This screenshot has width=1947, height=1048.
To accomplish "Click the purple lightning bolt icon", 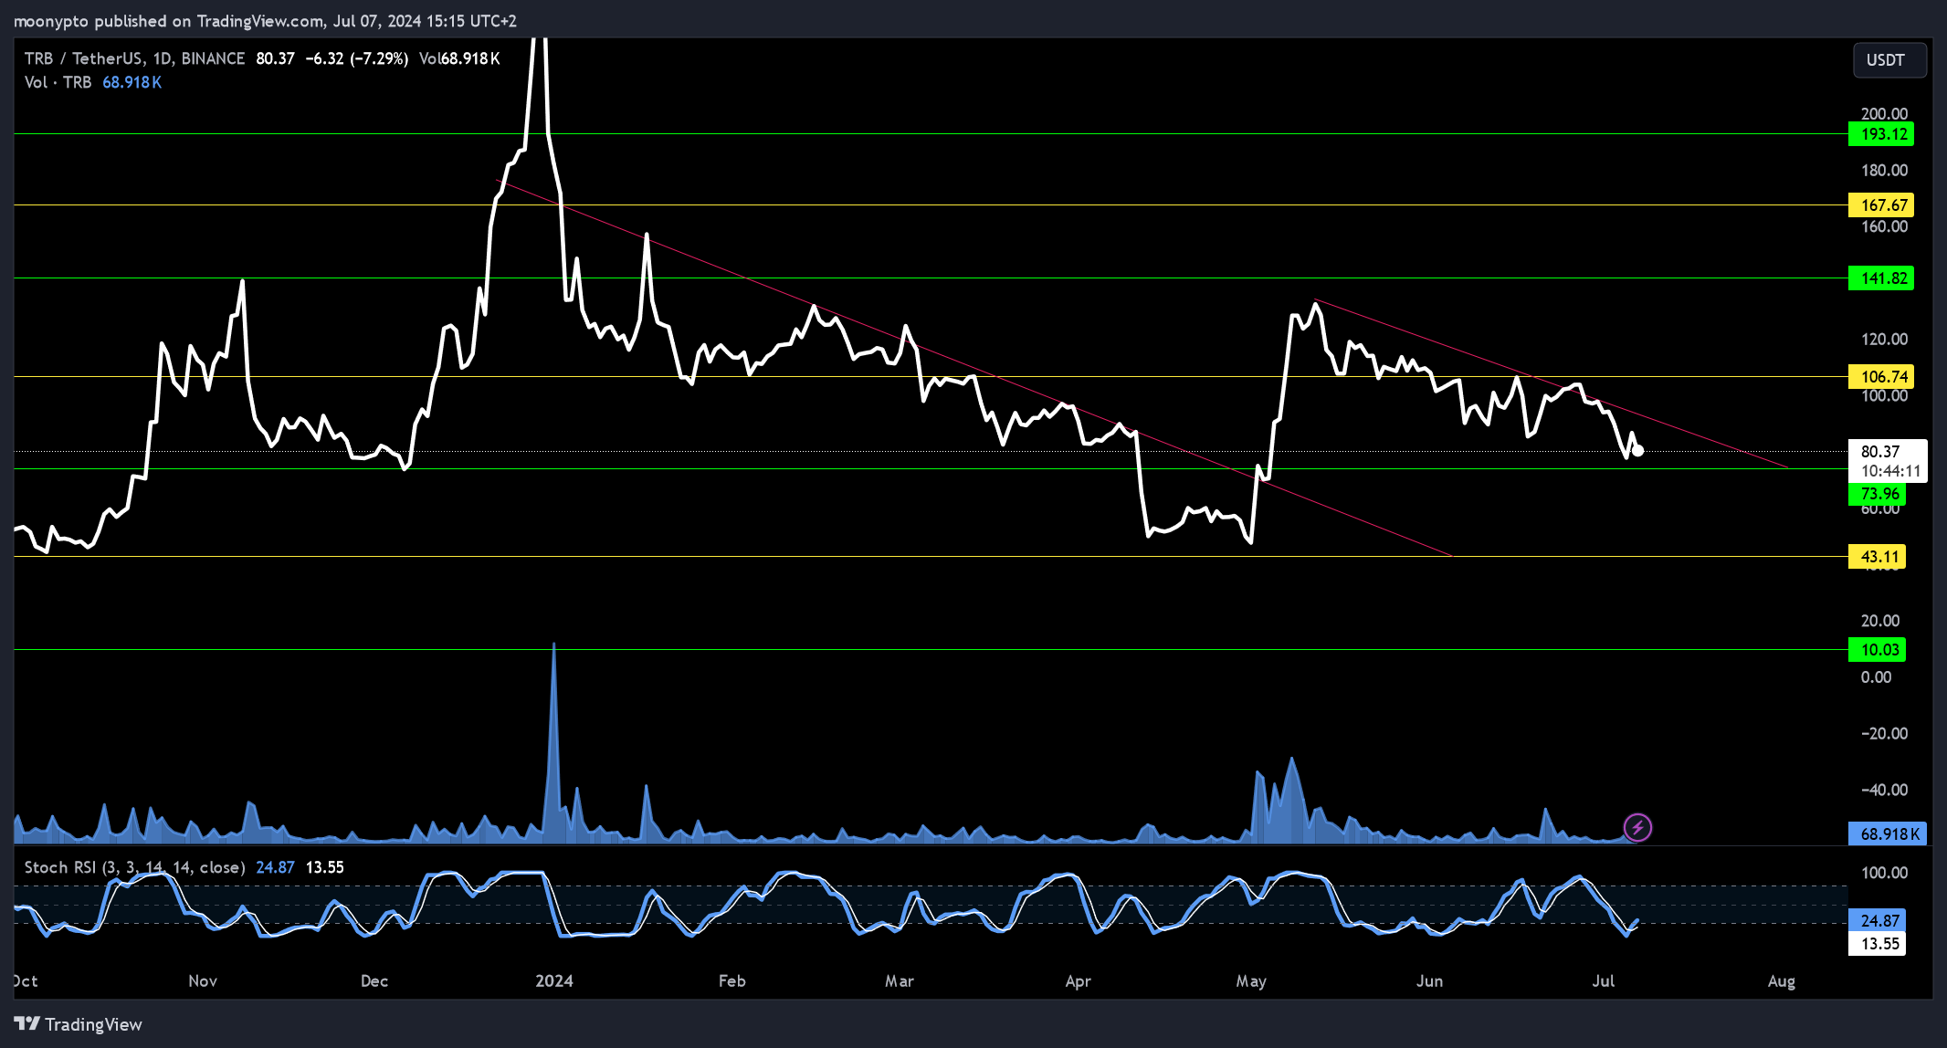I will (x=1637, y=828).
